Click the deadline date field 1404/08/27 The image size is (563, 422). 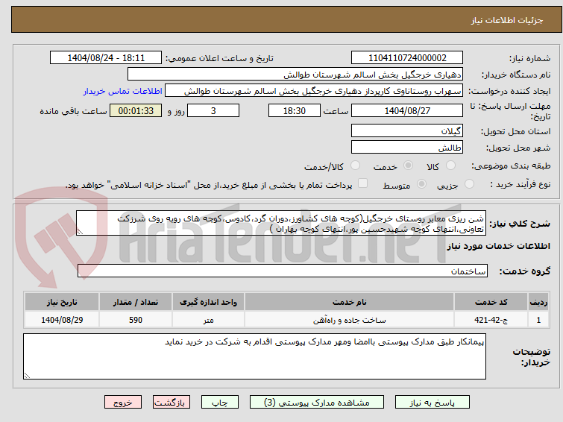[x=407, y=110]
